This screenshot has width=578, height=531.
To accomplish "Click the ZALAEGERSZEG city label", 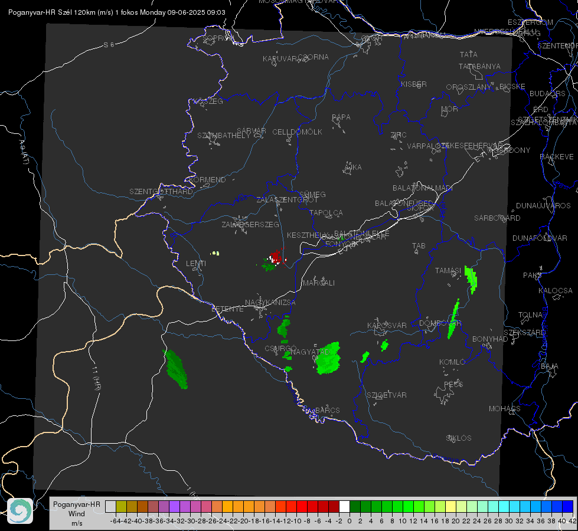I will coord(250,224).
